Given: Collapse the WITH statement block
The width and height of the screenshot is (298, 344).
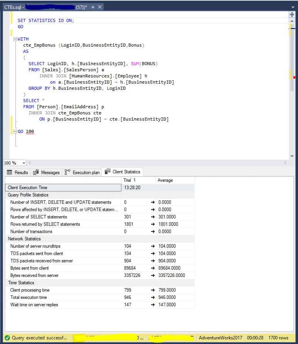Looking at the screenshot, I should 15,39.
